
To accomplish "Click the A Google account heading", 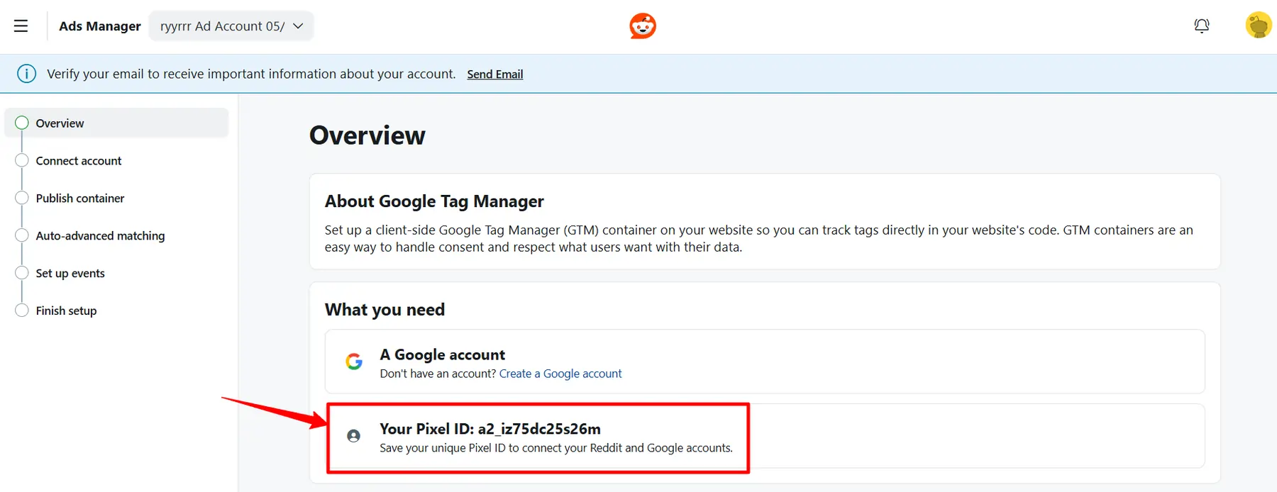I will pyautogui.click(x=442, y=354).
